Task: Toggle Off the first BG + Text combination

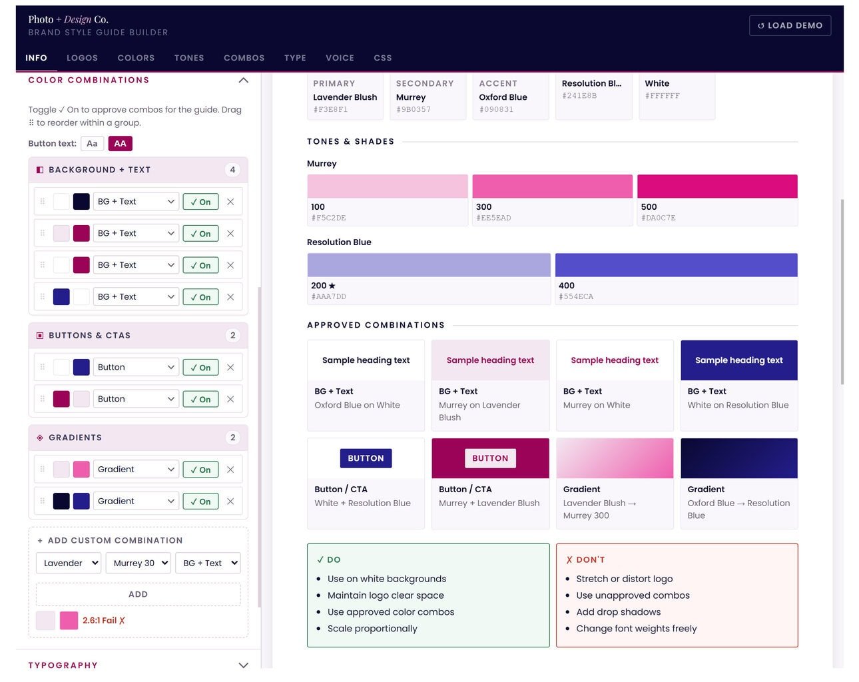Action: click(200, 201)
